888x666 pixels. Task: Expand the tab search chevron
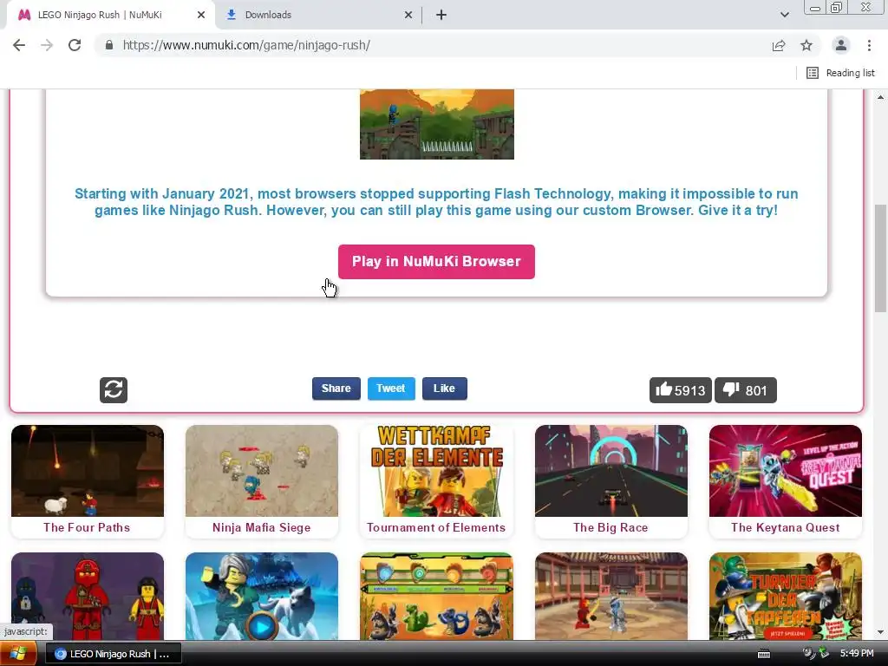point(784,15)
